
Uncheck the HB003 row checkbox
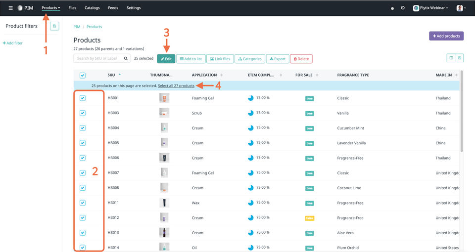83,113
